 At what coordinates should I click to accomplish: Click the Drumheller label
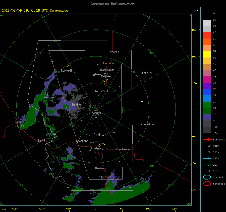(x=147, y=124)
